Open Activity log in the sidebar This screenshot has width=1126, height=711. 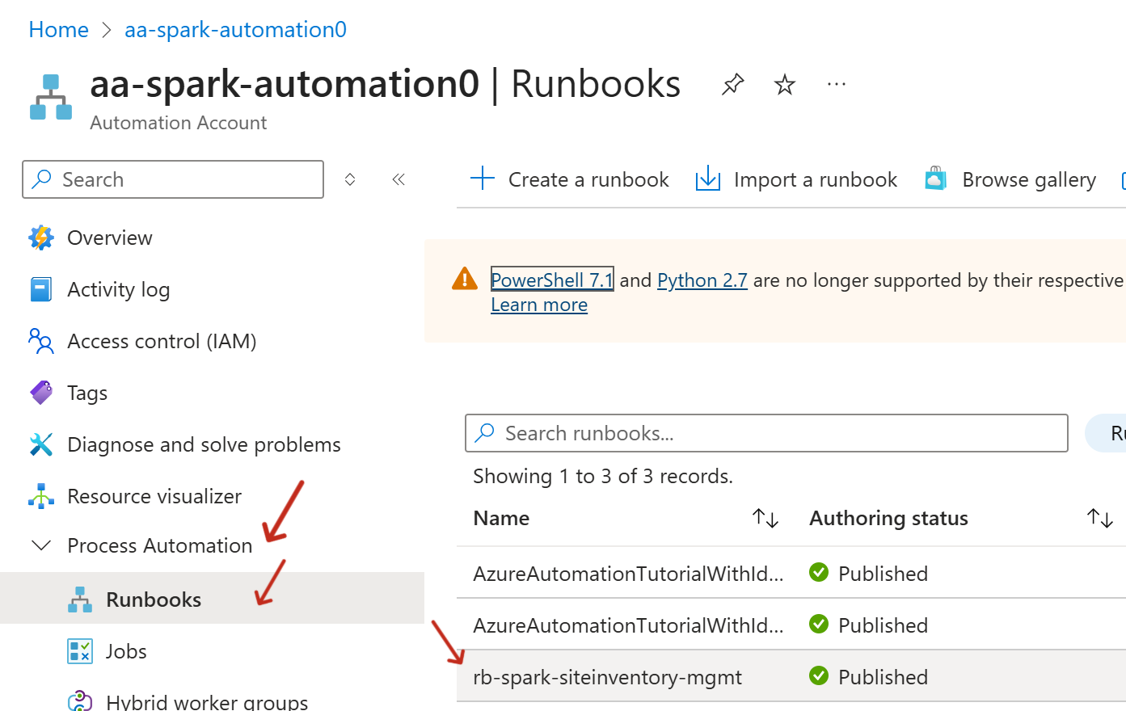(118, 289)
